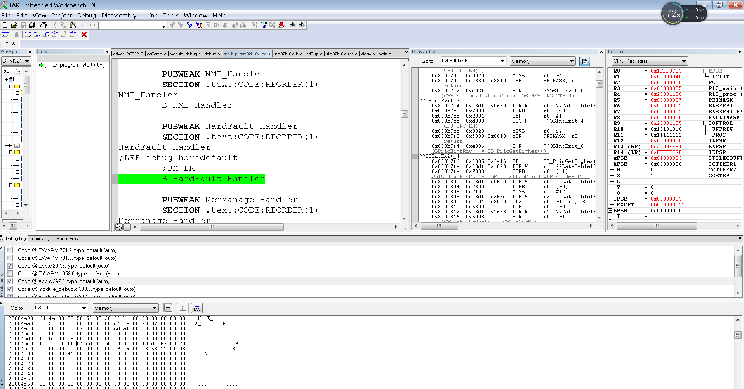The width and height of the screenshot is (744, 389).
Task: Disable the app.c:267.3 breakpoint checkbox
Action: (x=10, y=281)
